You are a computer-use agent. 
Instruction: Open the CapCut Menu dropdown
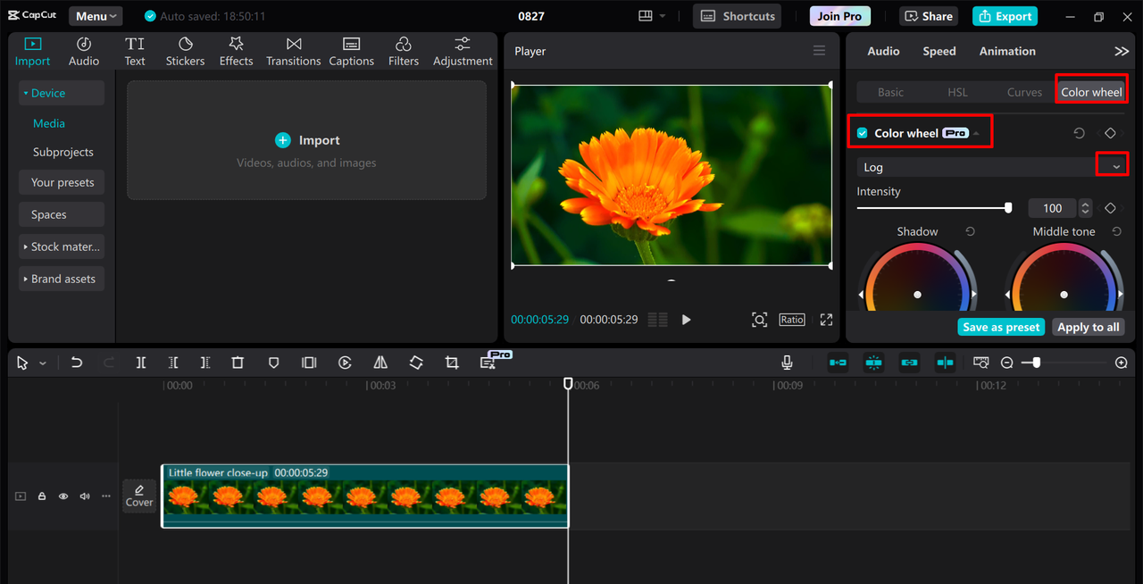tap(96, 16)
